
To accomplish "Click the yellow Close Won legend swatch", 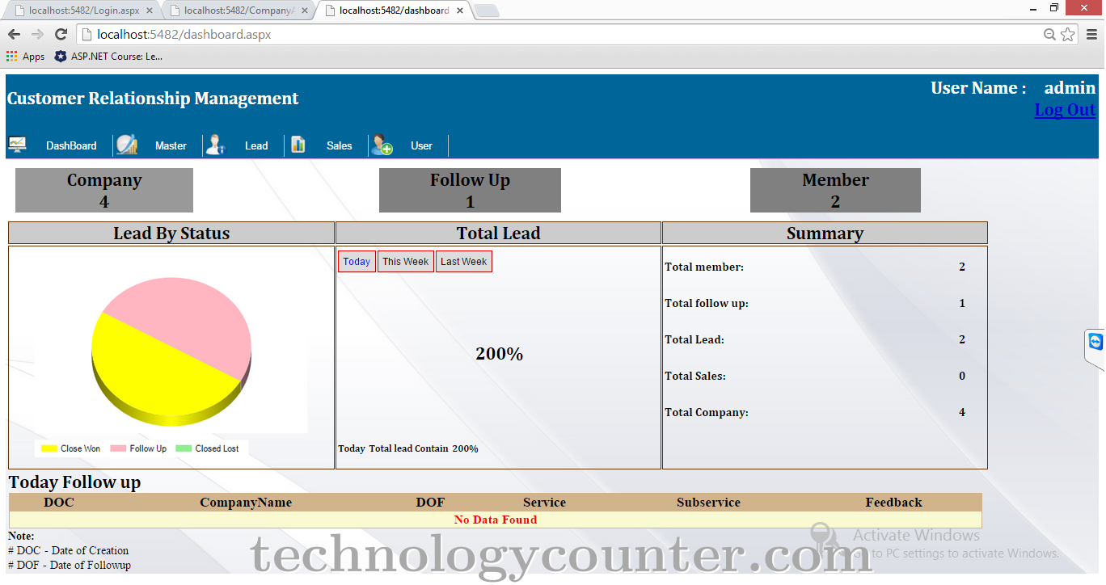I will point(49,448).
